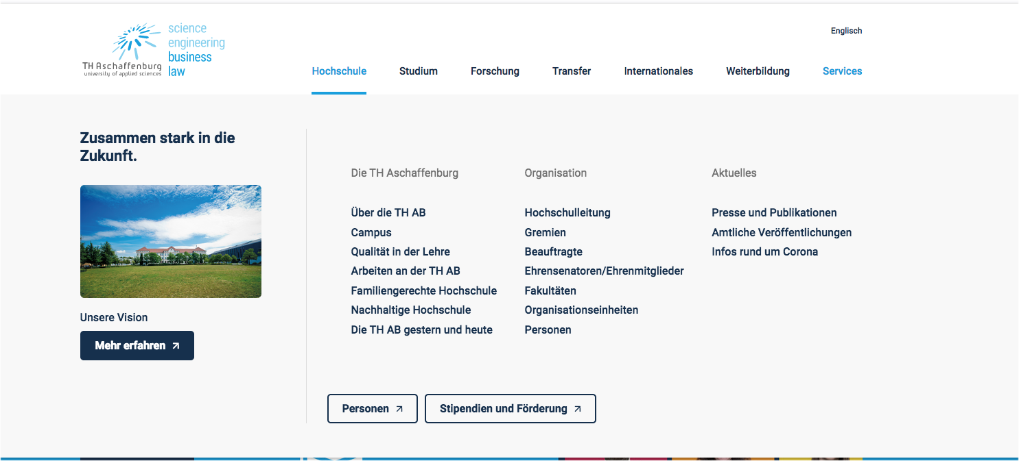
Task: Open the Hochschule menu tab
Action: 339,71
